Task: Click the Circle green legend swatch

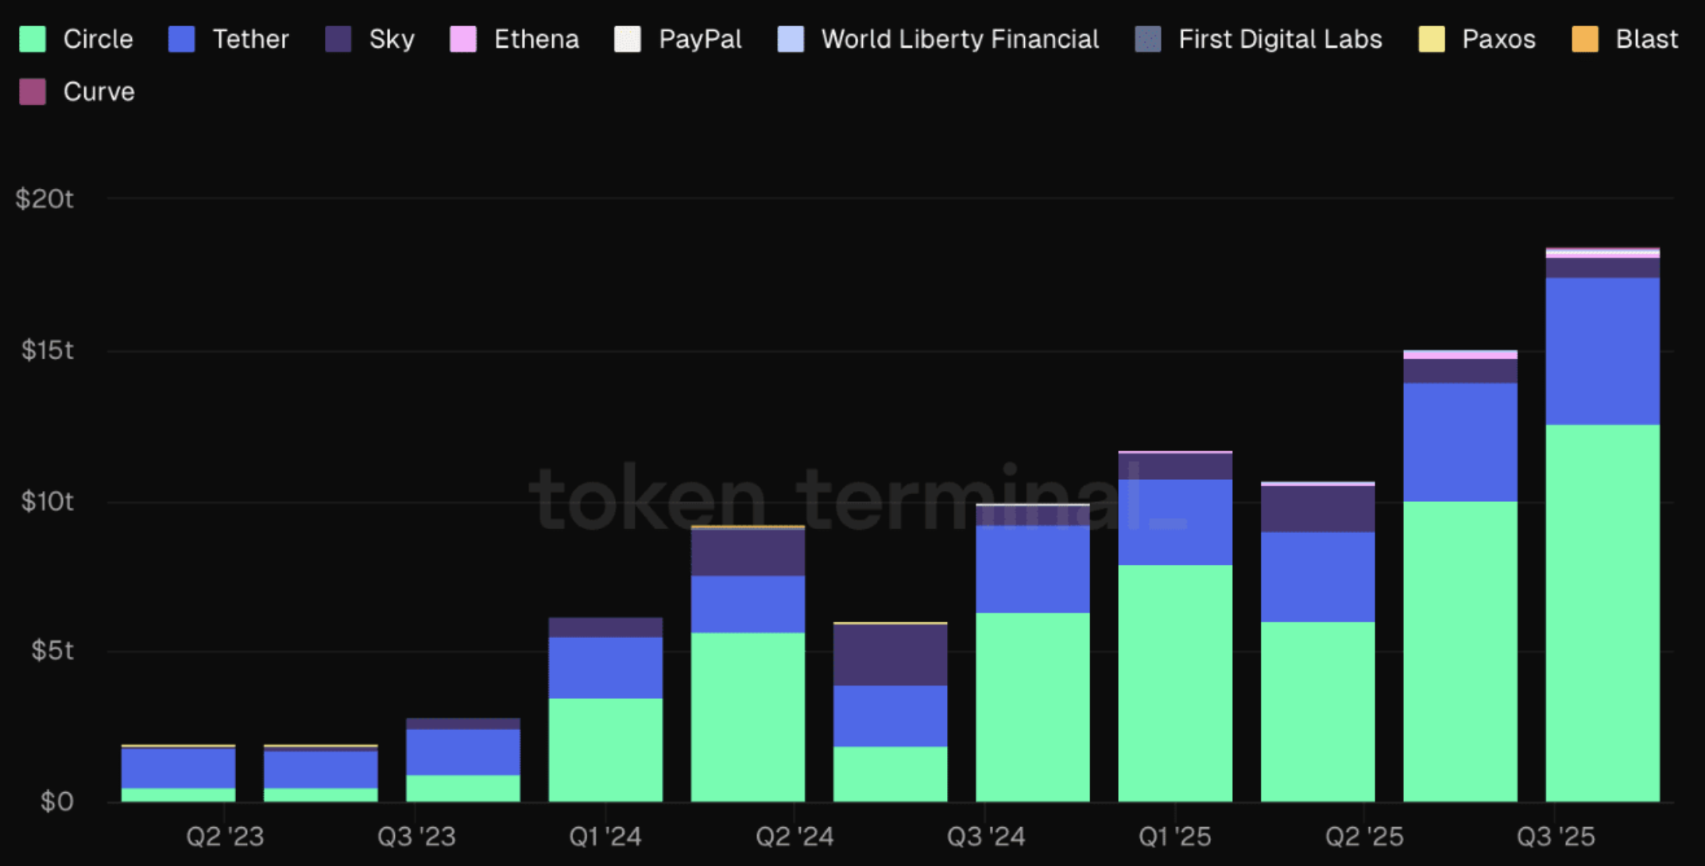Action: coord(33,39)
